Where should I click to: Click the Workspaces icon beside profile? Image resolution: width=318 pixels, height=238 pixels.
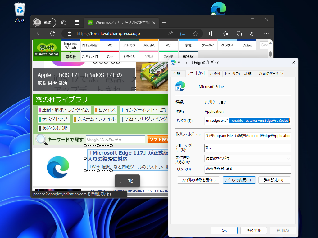(64, 22)
